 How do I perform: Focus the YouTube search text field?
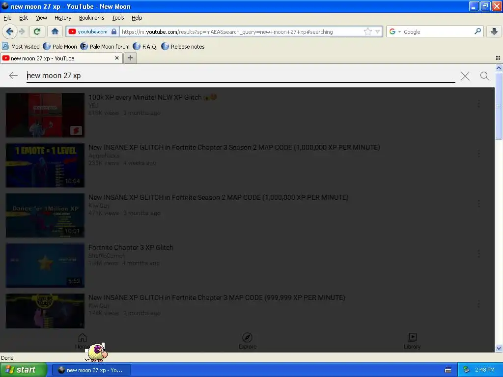[x=241, y=76]
